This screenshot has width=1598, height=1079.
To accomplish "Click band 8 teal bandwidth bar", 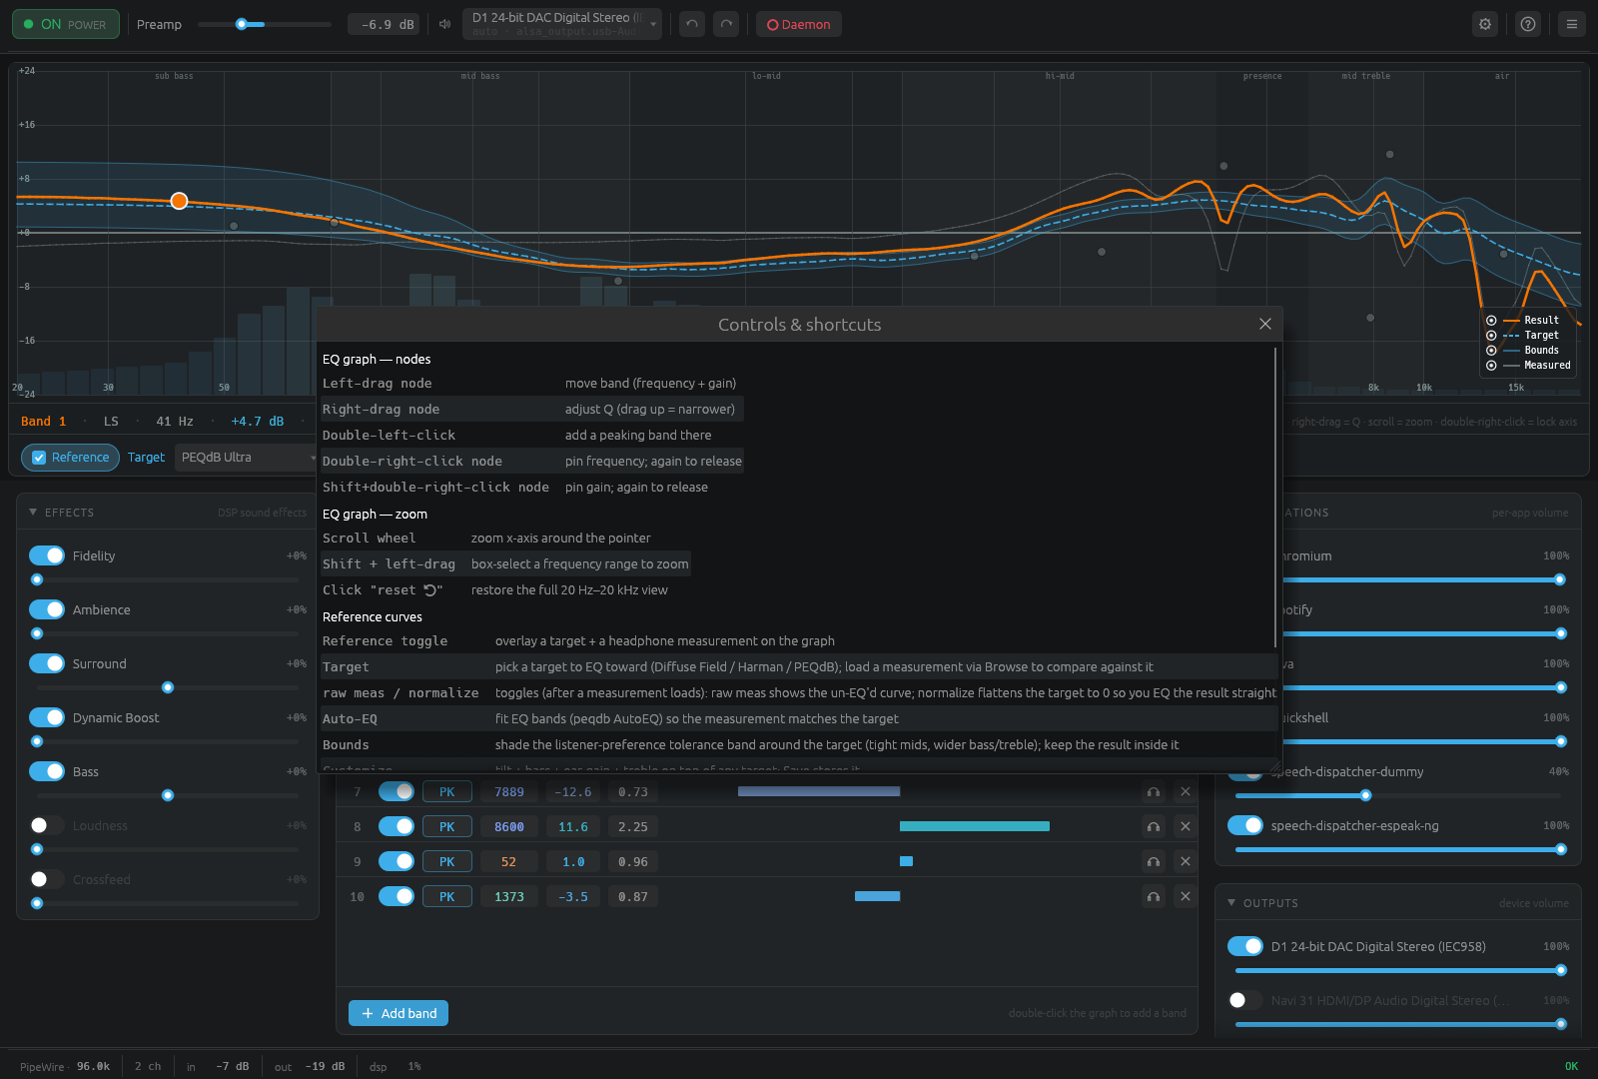I will coord(975,826).
